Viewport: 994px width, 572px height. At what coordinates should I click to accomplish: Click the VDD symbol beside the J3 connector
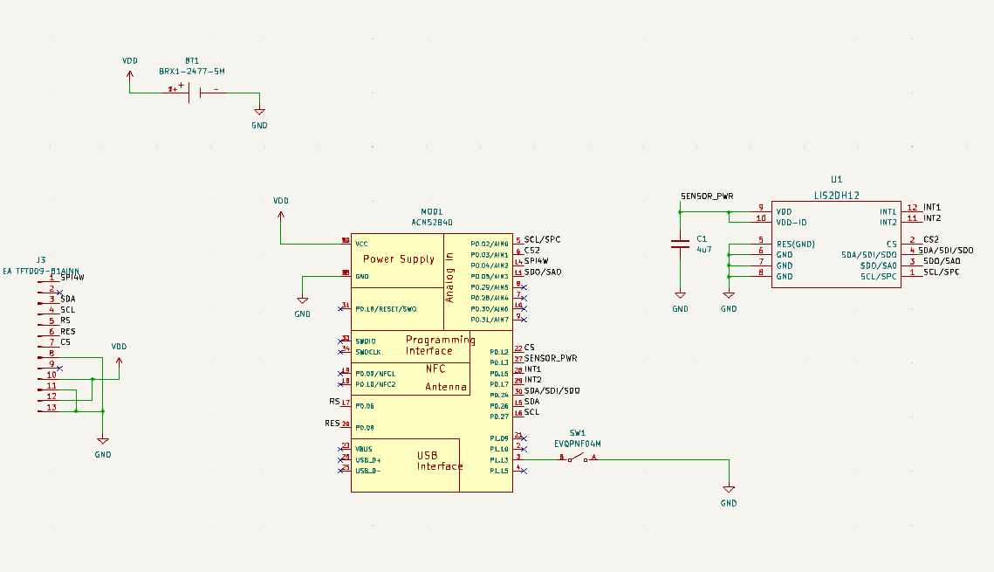pyautogui.click(x=119, y=355)
